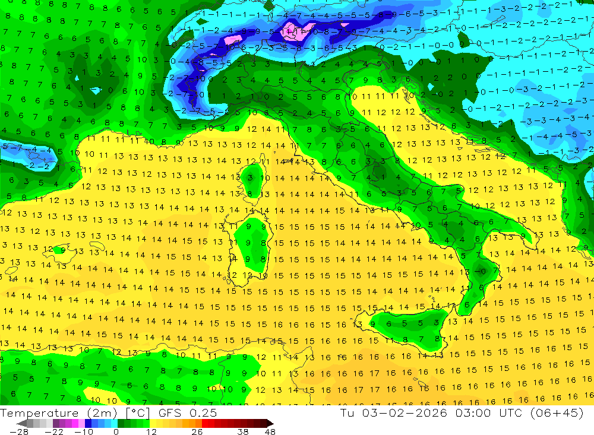Click the '-28' color scale label

point(19,431)
